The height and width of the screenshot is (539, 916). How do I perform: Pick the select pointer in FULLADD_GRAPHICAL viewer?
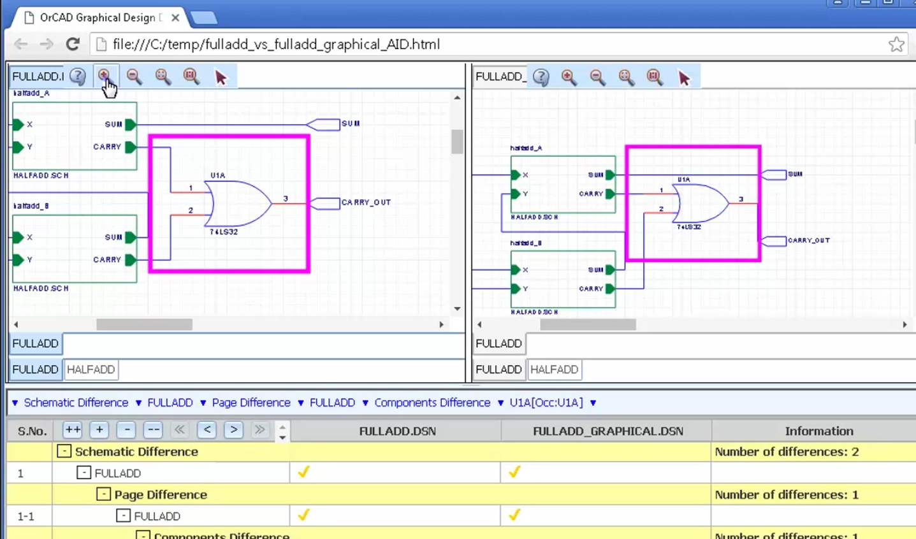[x=684, y=78]
